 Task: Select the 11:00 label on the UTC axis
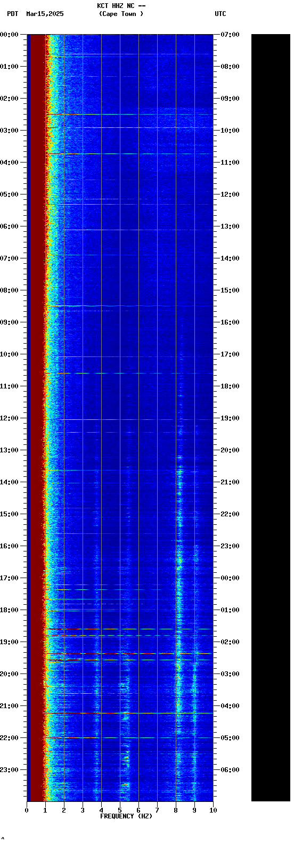[x=230, y=163]
